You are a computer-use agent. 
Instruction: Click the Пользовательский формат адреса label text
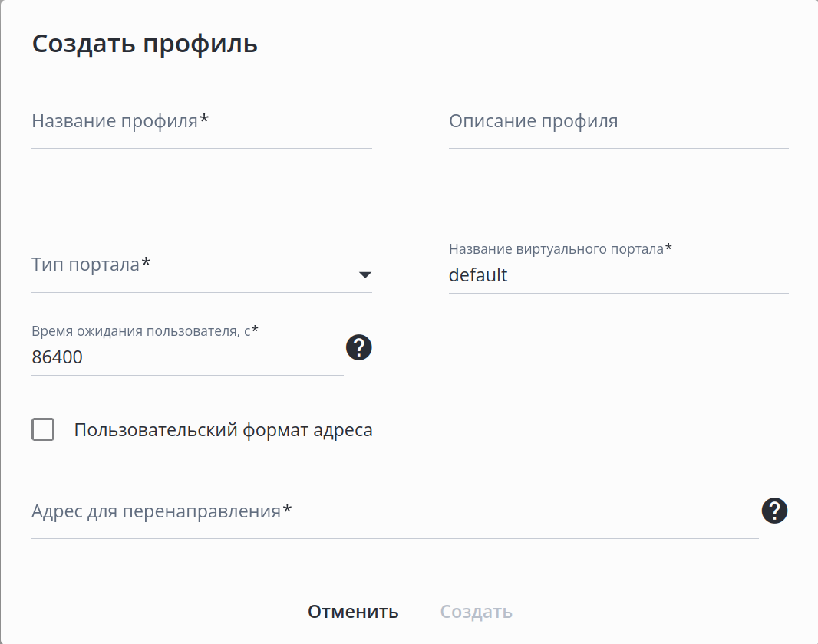pyautogui.click(x=223, y=430)
